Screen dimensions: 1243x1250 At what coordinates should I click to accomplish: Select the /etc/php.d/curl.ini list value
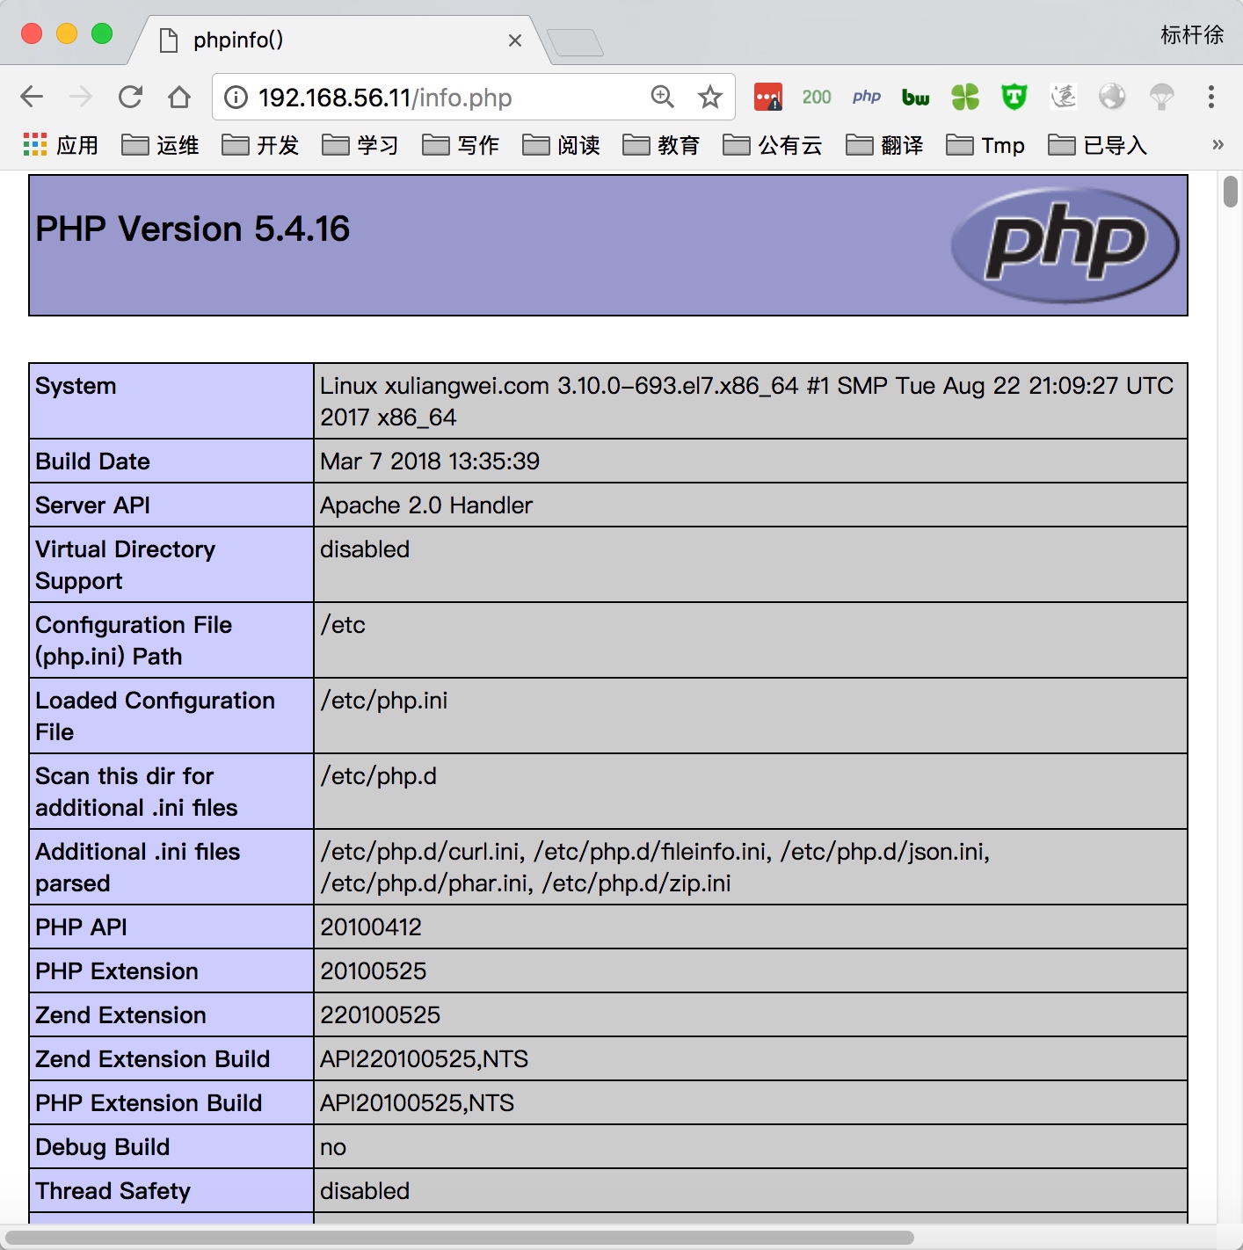(x=655, y=868)
